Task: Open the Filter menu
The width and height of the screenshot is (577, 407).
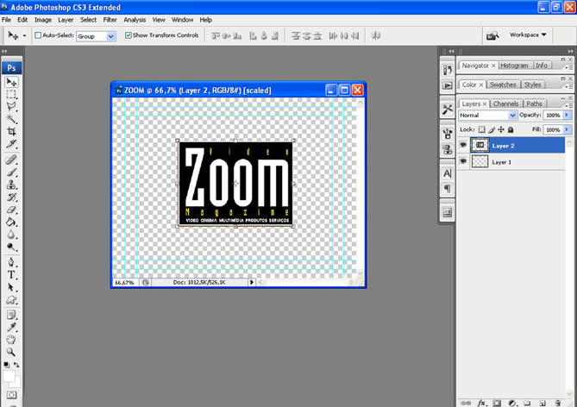Action: coord(110,19)
